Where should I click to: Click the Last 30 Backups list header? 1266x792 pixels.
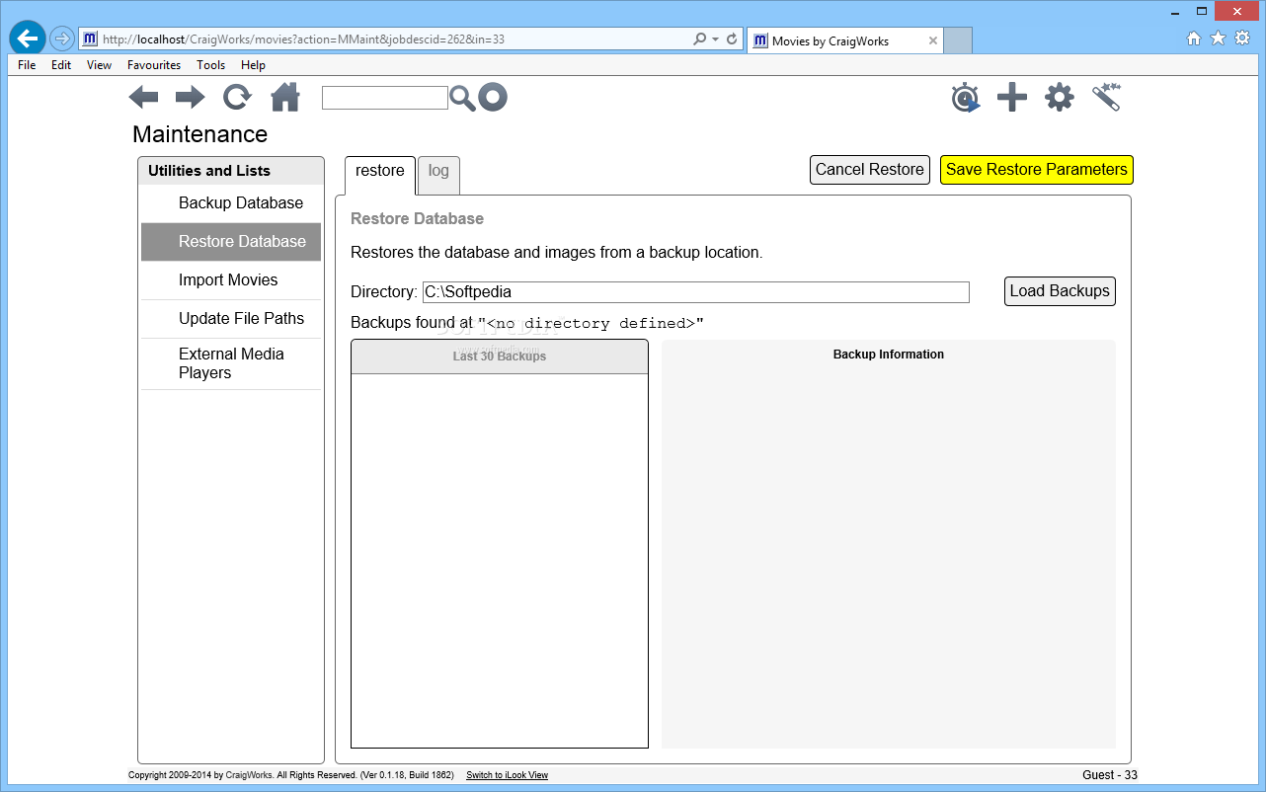500,356
